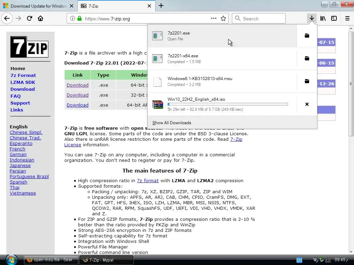Screen dimensions: 354x265
Task: Close the 7-Zip tab
Action: click(149, 6)
